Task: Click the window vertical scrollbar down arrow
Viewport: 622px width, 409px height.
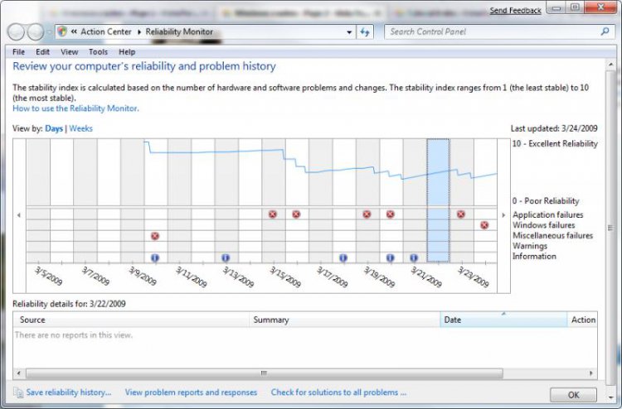Action: point(610,397)
